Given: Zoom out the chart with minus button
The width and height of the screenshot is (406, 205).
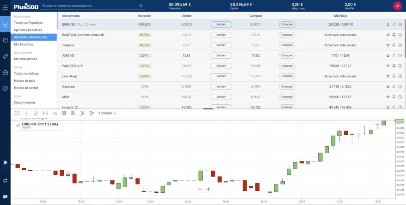Looking at the screenshot, I should click(x=200, y=189).
